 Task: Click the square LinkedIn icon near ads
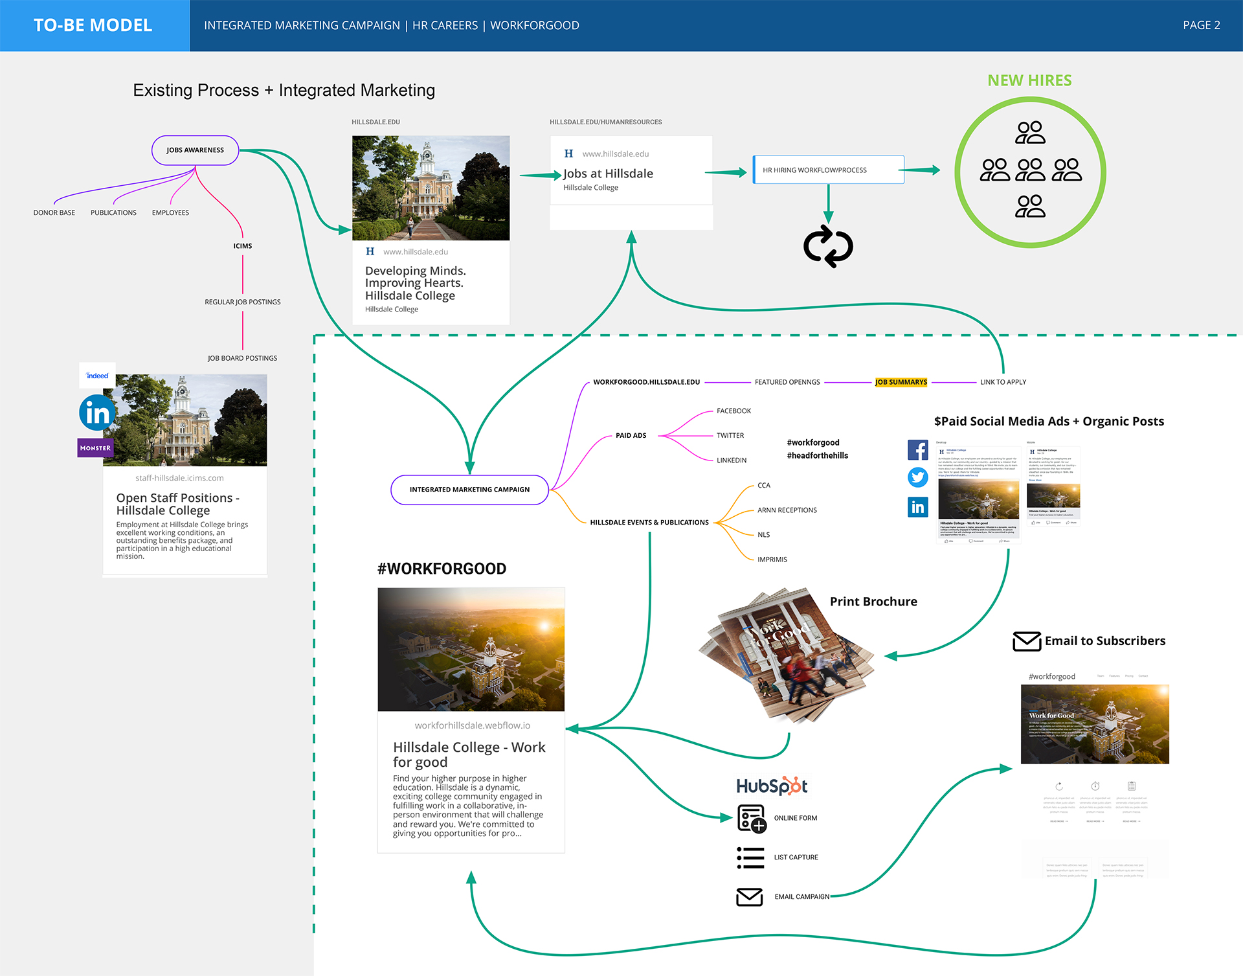point(917,506)
